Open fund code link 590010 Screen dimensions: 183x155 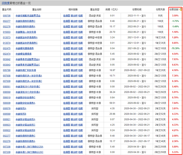pos(7,98)
